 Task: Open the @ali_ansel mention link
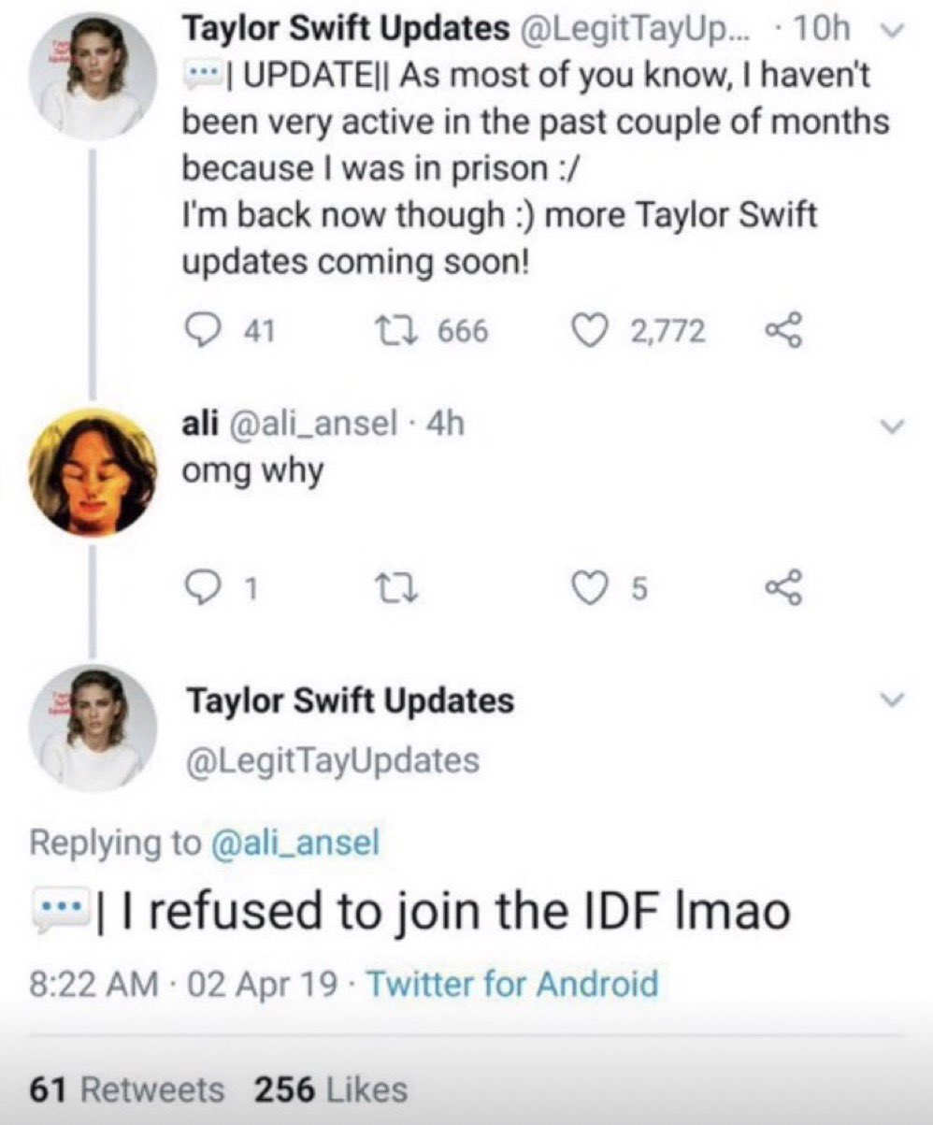point(296,843)
